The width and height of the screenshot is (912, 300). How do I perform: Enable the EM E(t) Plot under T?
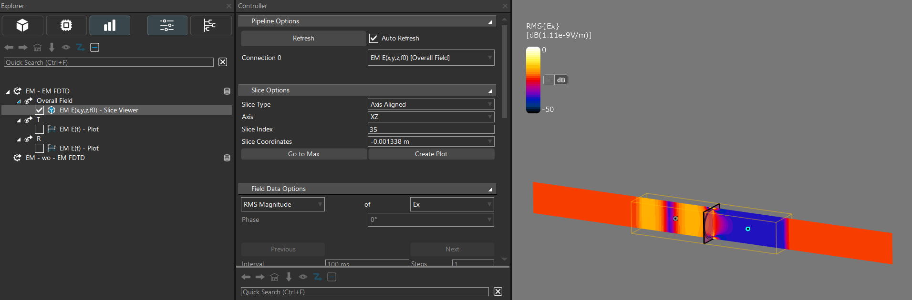(x=40, y=129)
